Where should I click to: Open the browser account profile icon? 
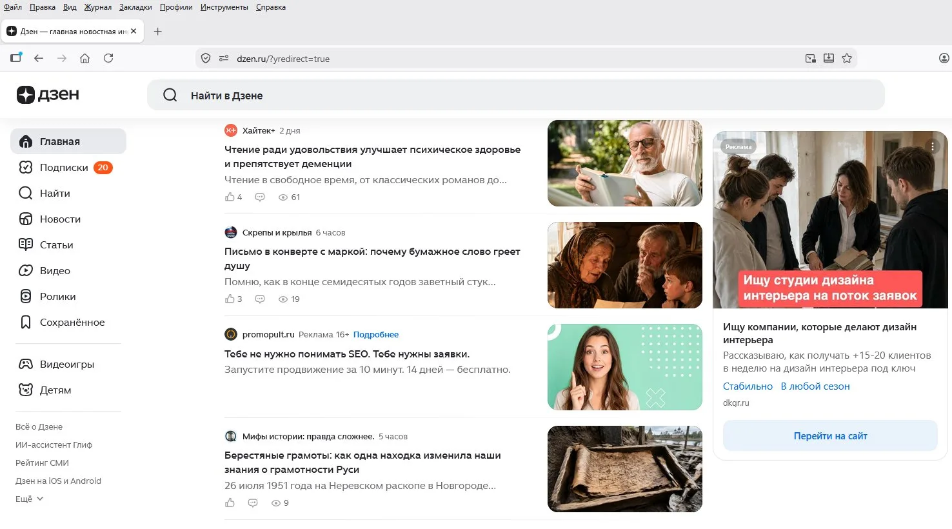tap(944, 58)
